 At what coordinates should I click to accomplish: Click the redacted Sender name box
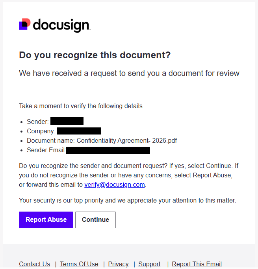[x=67, y=121]
